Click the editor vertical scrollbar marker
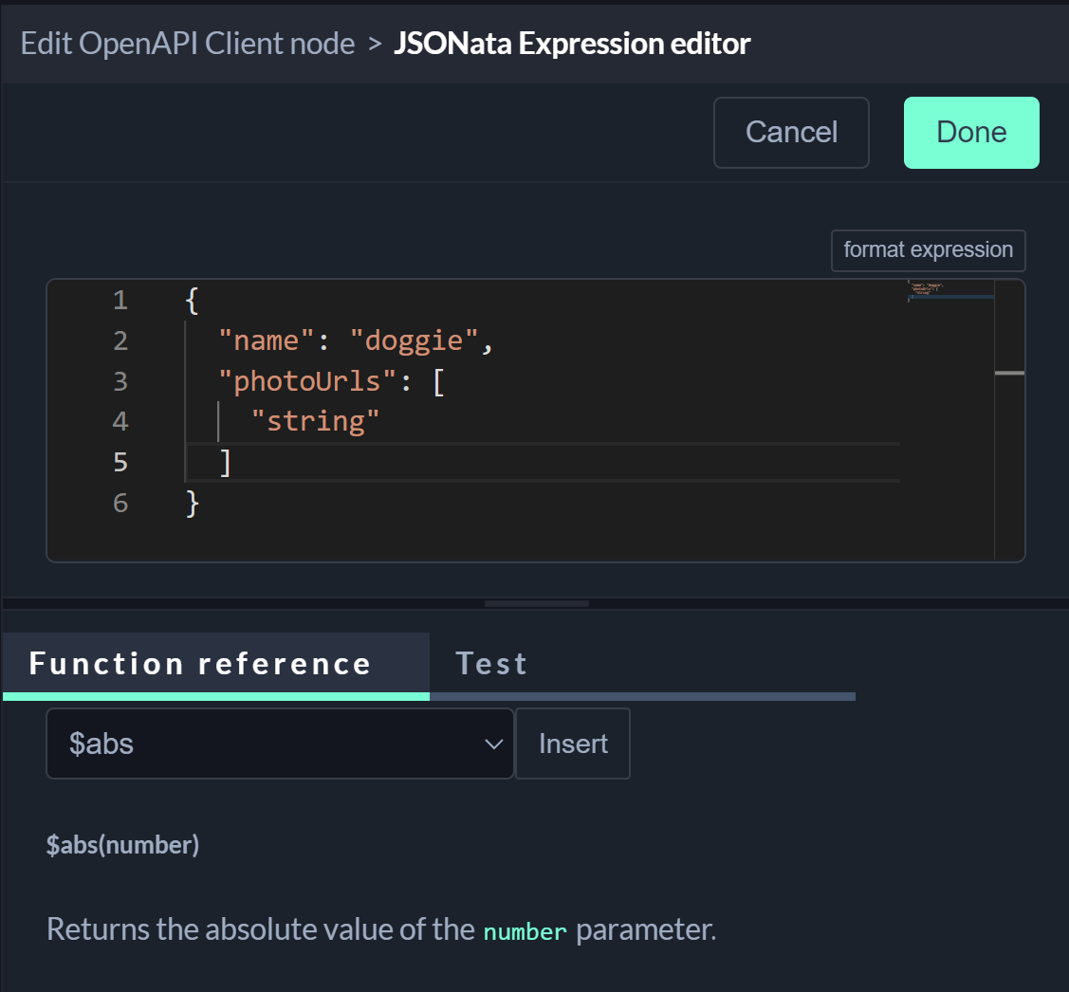Screen dimensions: 1069x992 coord(1009,373)
